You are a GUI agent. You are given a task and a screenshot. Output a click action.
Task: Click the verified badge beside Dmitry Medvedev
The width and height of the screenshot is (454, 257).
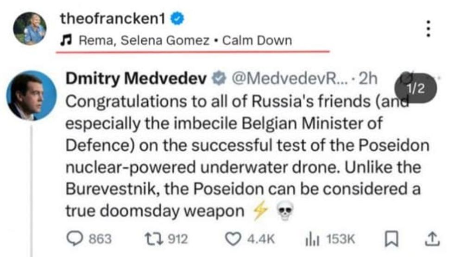(218, 80)
